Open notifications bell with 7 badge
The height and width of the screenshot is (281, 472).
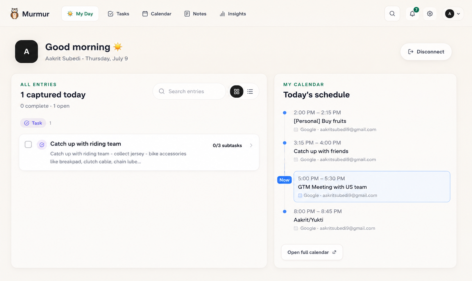(412, 14)
